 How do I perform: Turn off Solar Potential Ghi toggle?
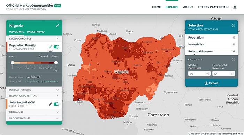point(56,104)
